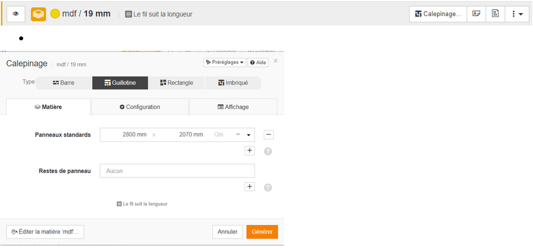Click the orange Générer button
This screenshot has height=248, width=533.
coord(262,232)
